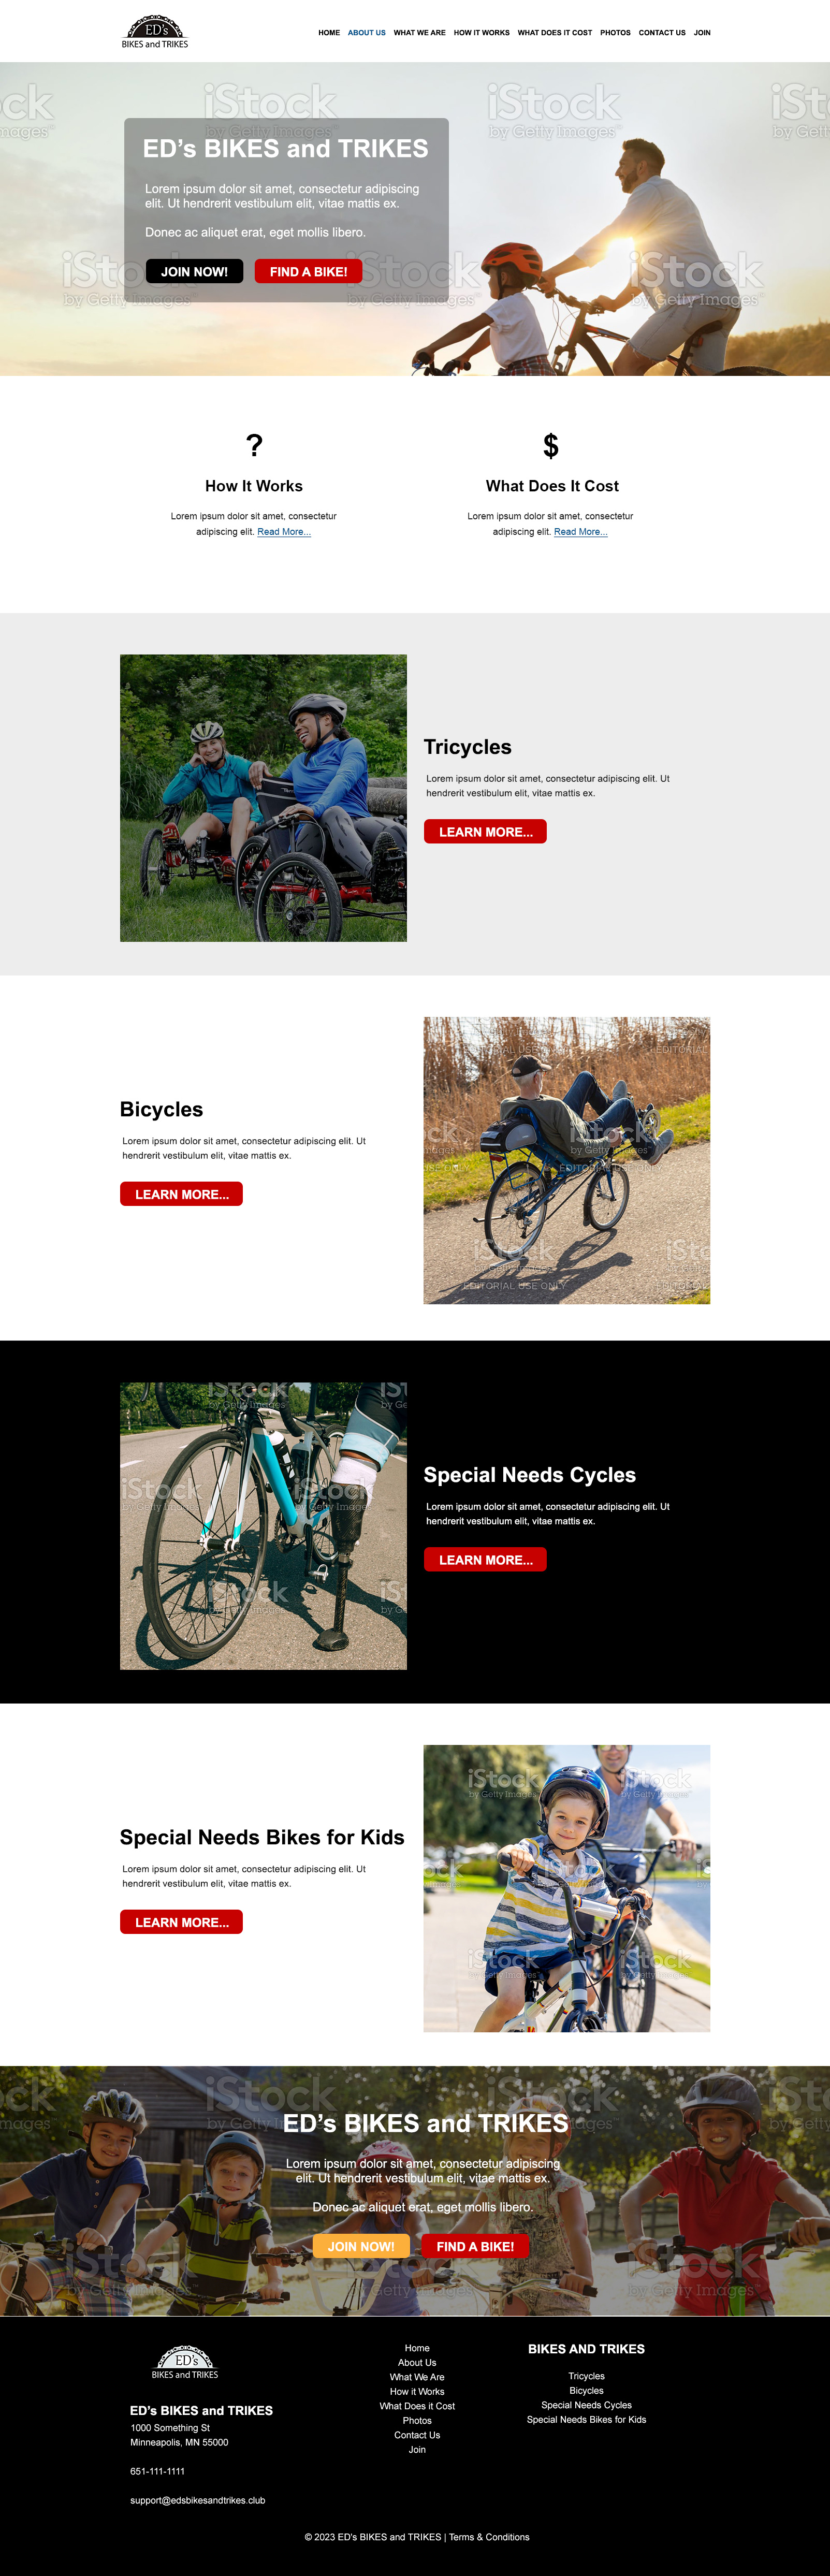Click the orange JOIN NOW! button near footer
Viewport: 830px width, 2576px height.
[361, 2246]
